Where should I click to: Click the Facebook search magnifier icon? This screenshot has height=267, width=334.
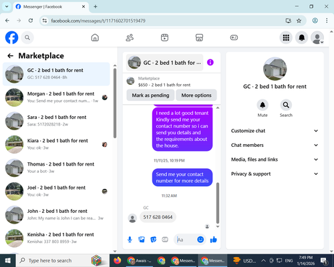click(27, 37)
